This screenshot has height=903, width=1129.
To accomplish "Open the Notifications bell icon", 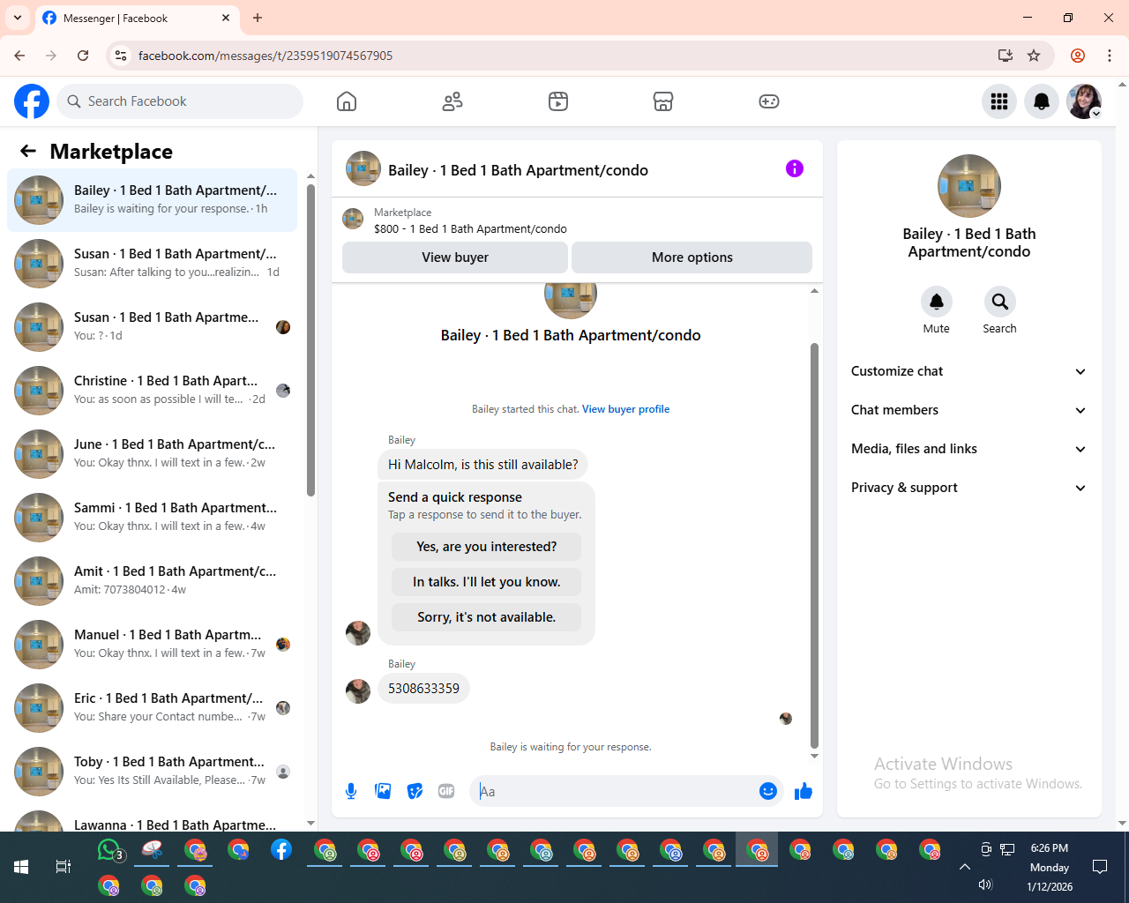I will pyautogui.click(x=1042, y=101).
